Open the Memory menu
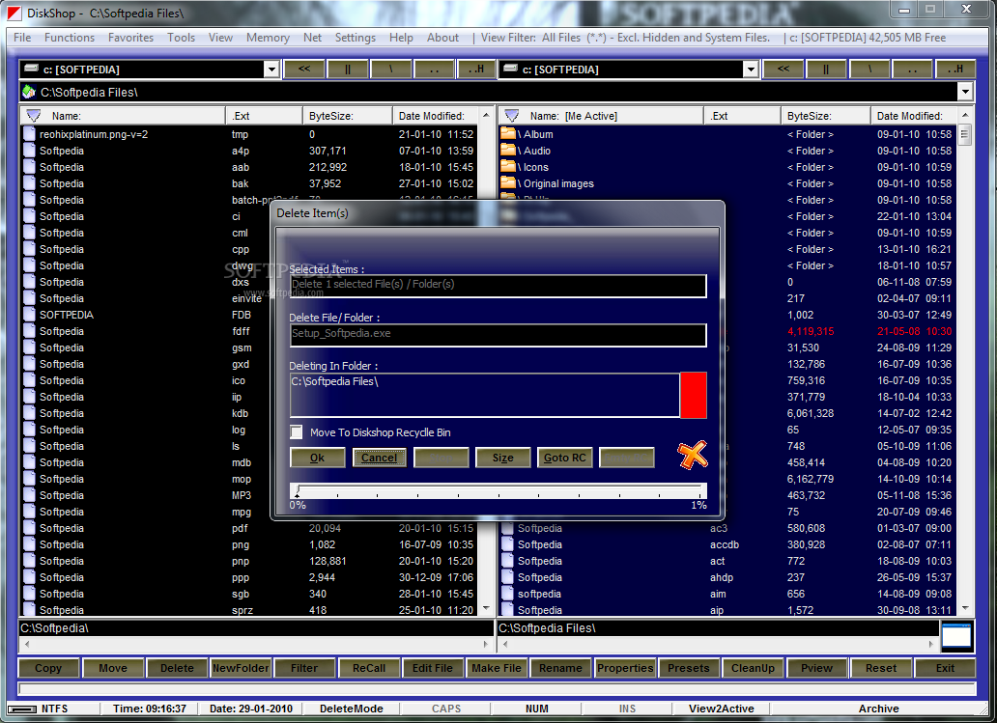 (x=268, y=38)
